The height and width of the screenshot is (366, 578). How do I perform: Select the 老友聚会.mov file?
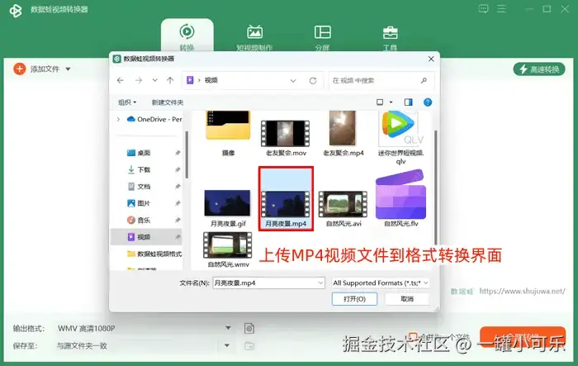[x=286, y=138]
